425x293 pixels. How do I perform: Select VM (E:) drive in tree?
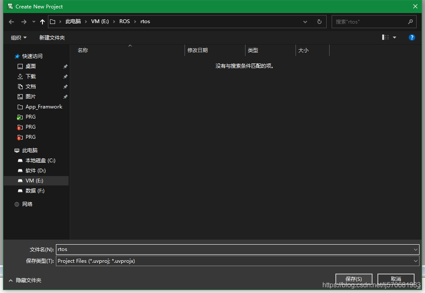coord(34,181)
